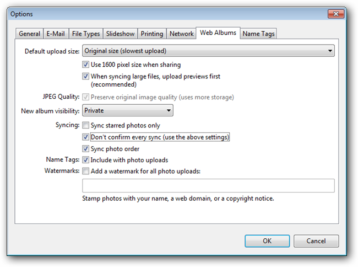Open the Printing tab
Screen dimensions: 358x267
click(x=151, y=34)
